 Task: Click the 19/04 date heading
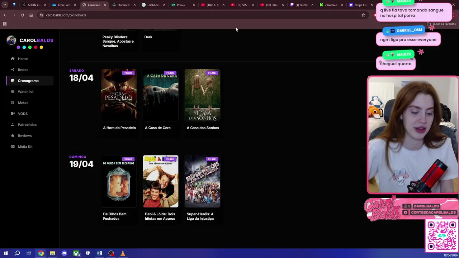tap(81, 164)
